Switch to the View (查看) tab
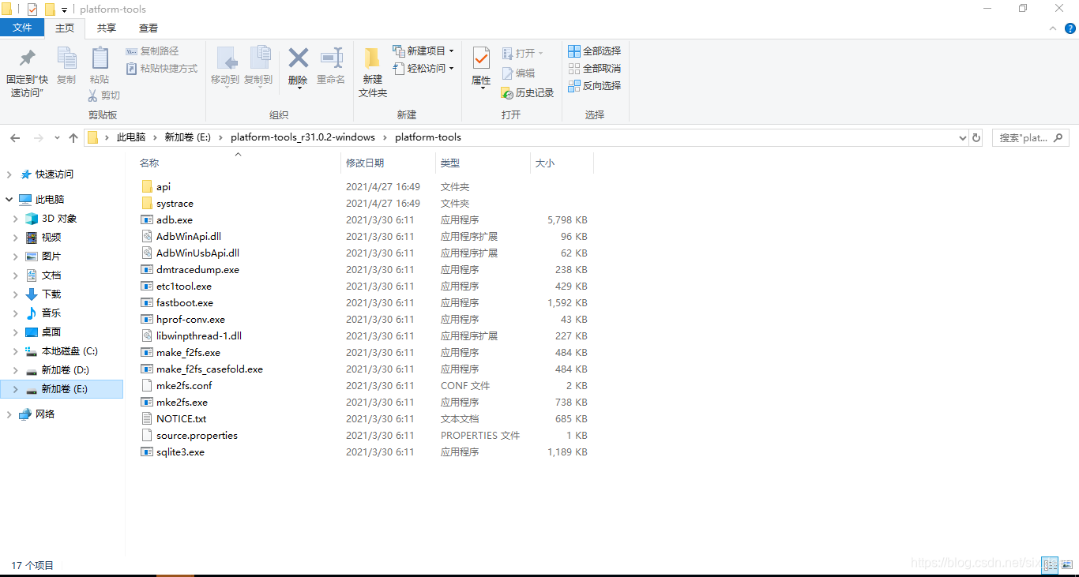The height and width of the screenshot is (577, 1079). tap(149, 28)
